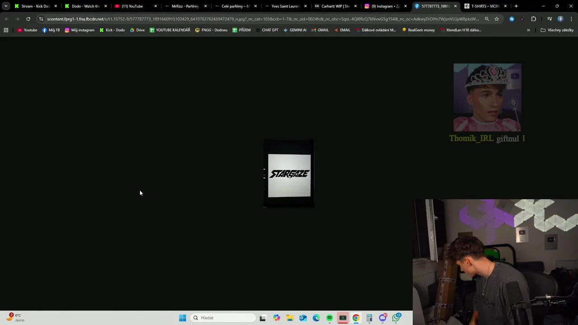Switch to Chrome in the taskbar

pyautogui.click(x=356, y=318)
